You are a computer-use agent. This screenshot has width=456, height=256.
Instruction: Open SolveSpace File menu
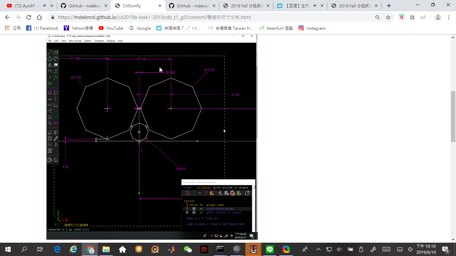49,41
